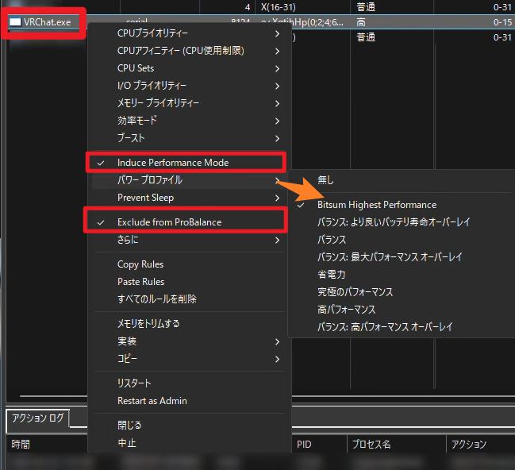The image size is (515, 470).
Task: Open the 効率モード submenu
Action: (190, 121)
